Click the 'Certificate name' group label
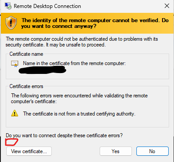The width and height of the screenshot is (174, 162). [x=26, y=54]
